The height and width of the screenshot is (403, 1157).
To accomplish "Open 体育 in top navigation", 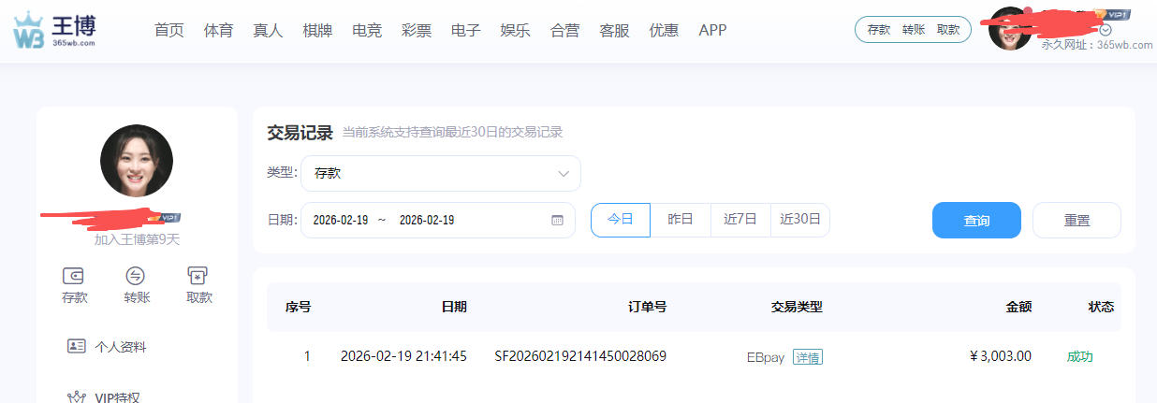I will coord(218,30).
